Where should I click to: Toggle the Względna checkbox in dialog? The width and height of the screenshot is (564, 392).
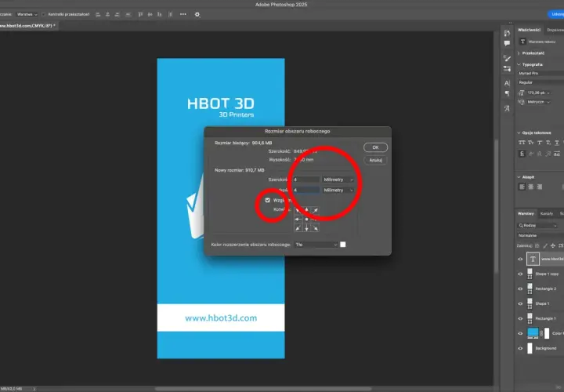(x=268, y=200)
